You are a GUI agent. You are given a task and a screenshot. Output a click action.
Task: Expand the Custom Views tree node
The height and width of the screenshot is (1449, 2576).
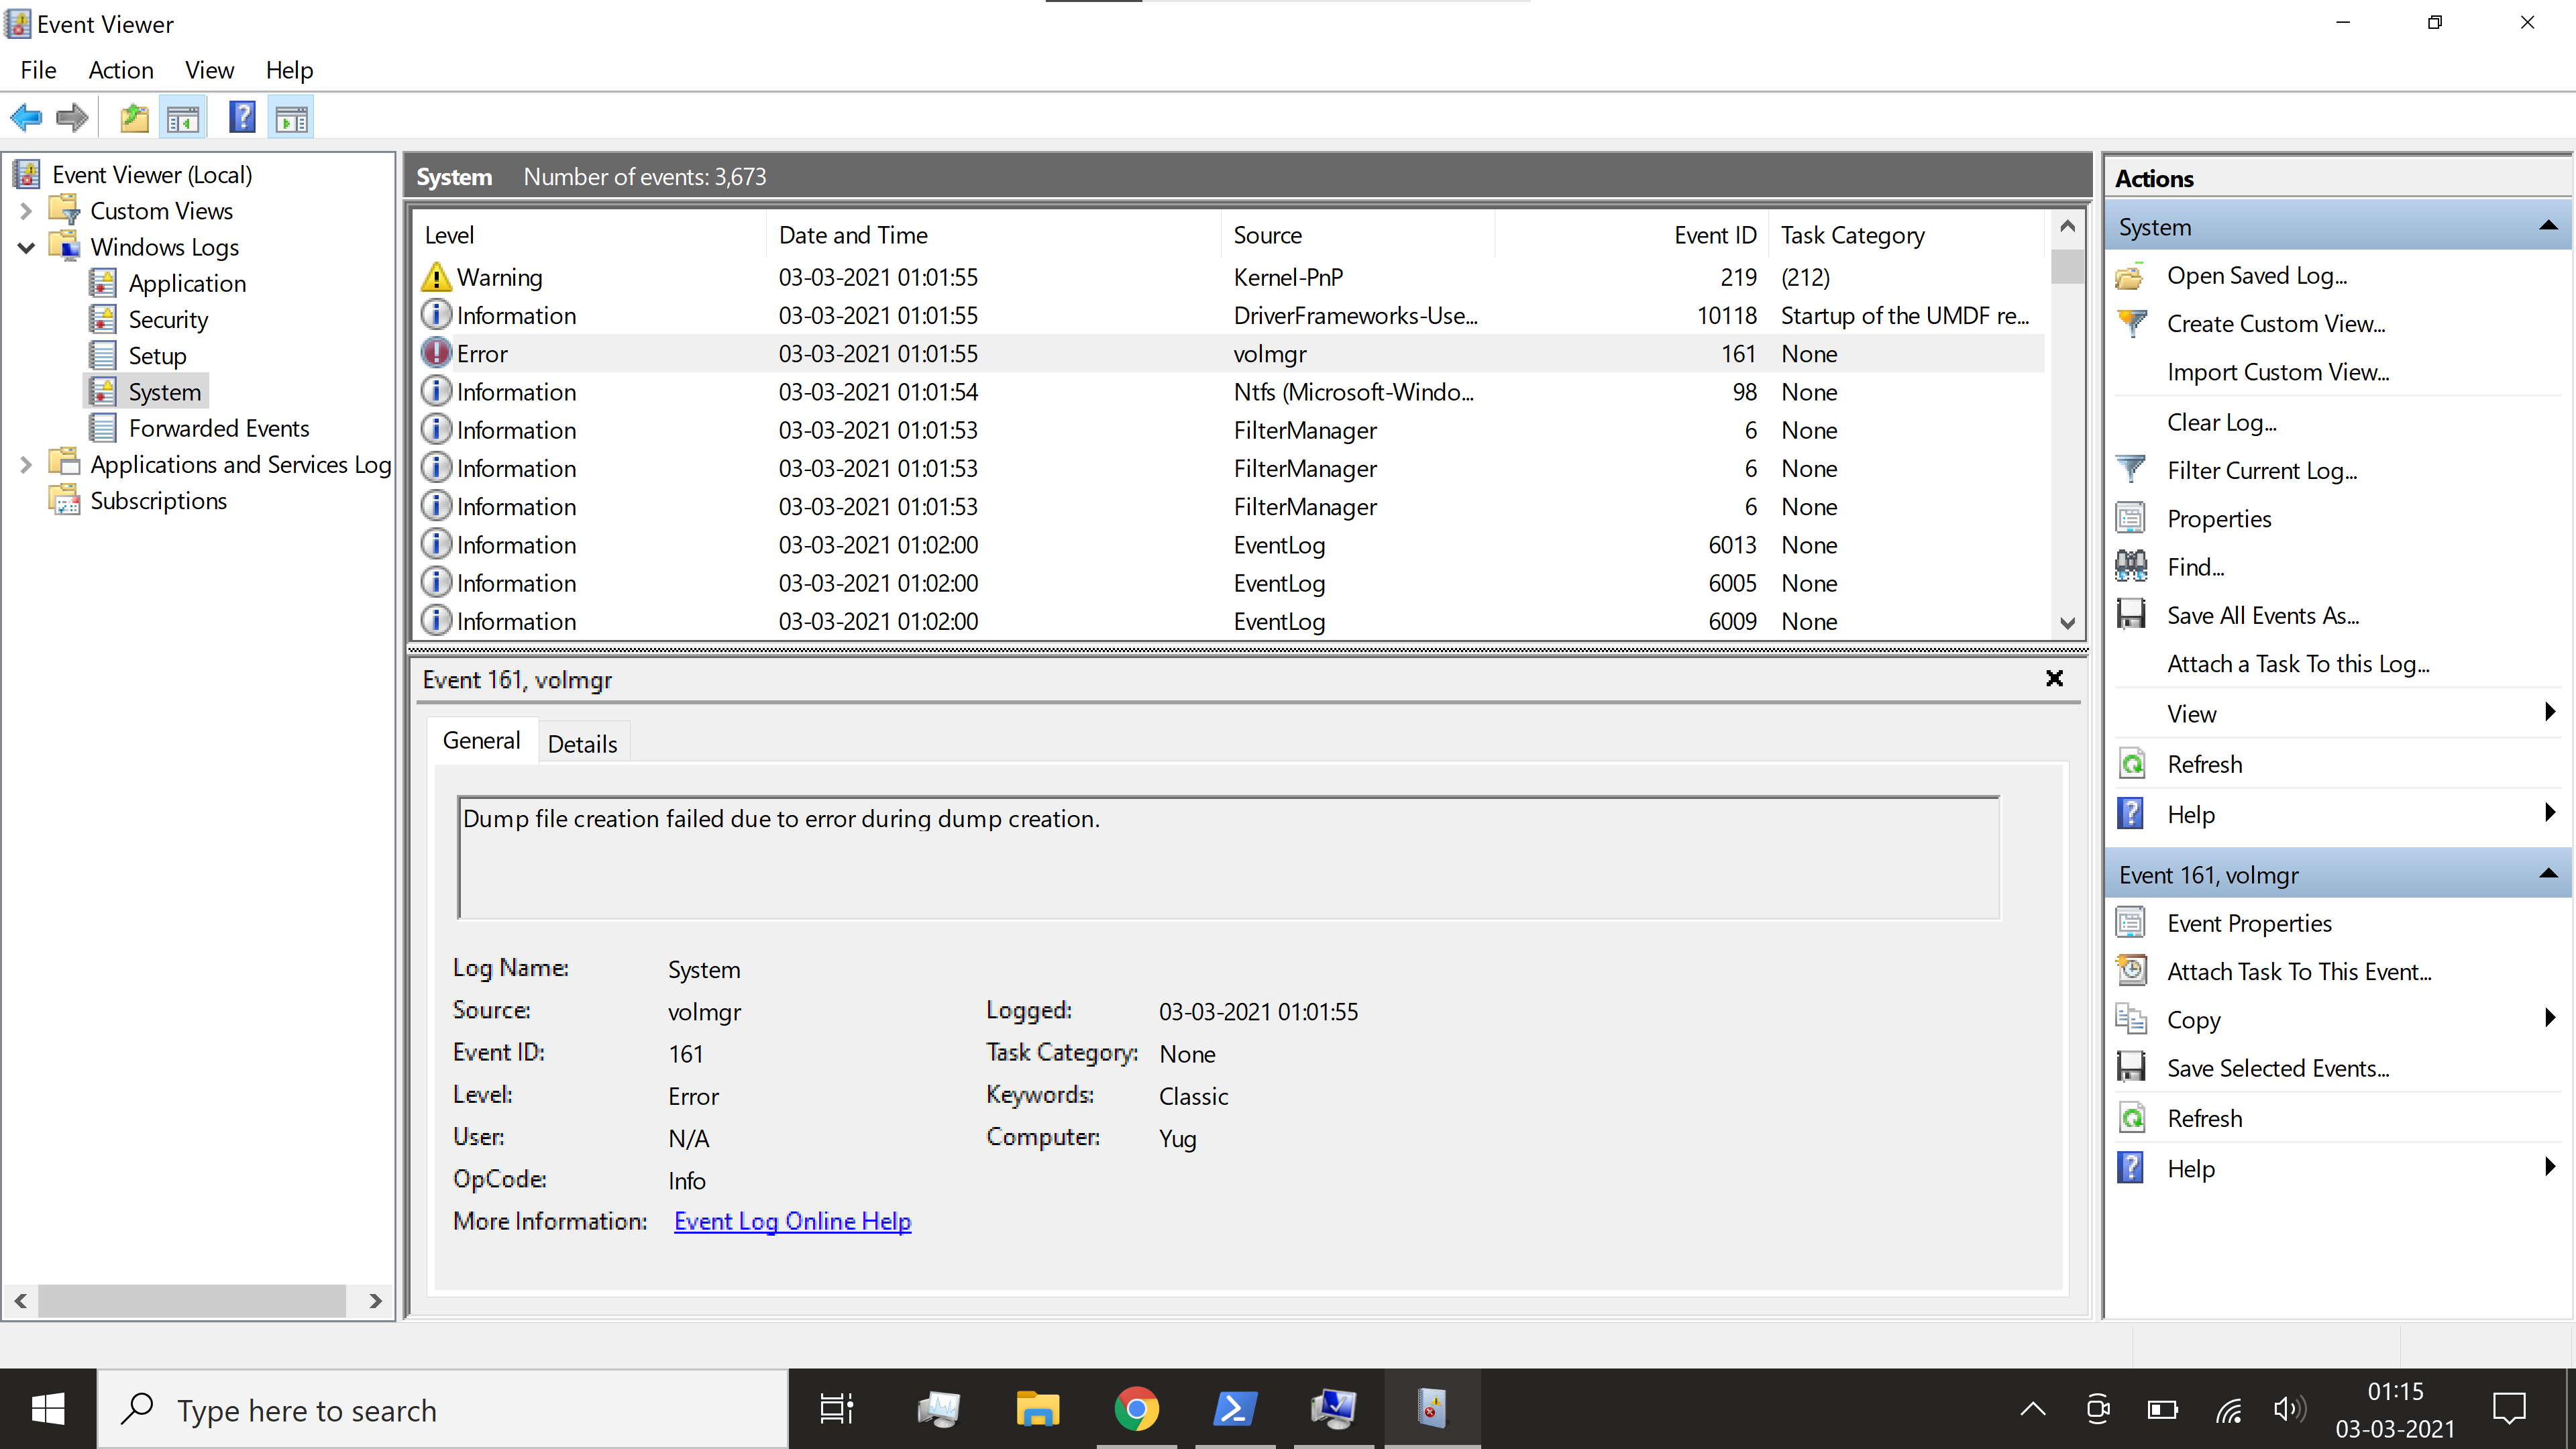click(26, 211)
